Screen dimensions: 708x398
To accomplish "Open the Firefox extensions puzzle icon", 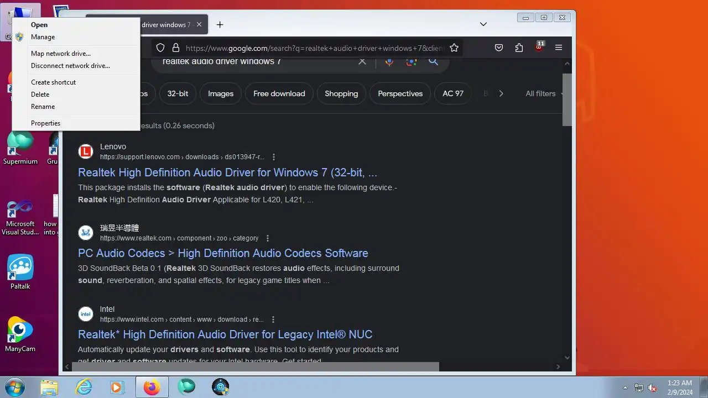I will [519, 48].
